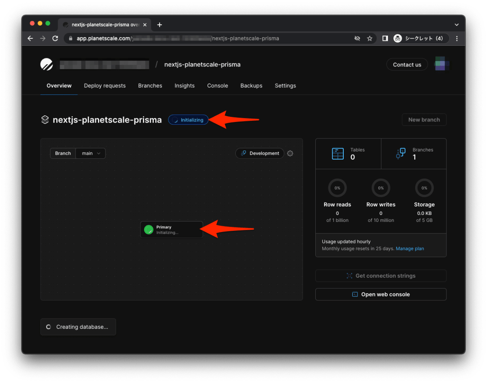This screenshot has height=383, width=487.
Task: Open the Deploy requests tab
Action: [x=105, y=85]
